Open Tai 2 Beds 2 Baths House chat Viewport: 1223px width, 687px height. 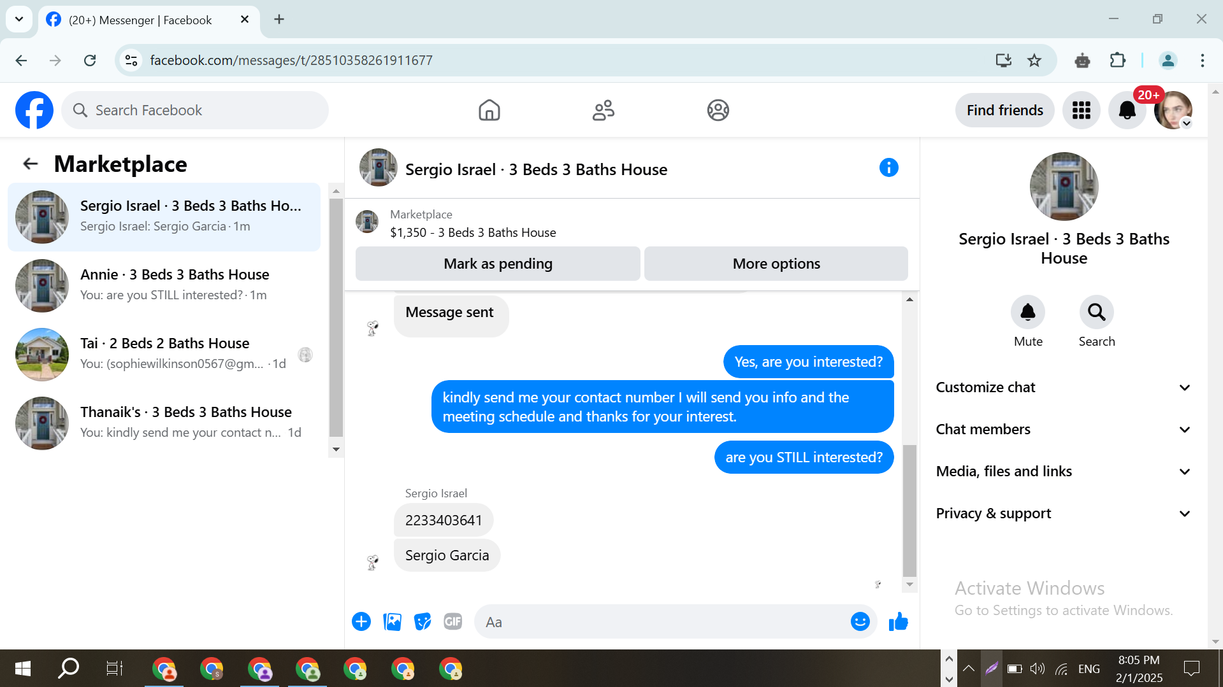[x=164, y=355]
